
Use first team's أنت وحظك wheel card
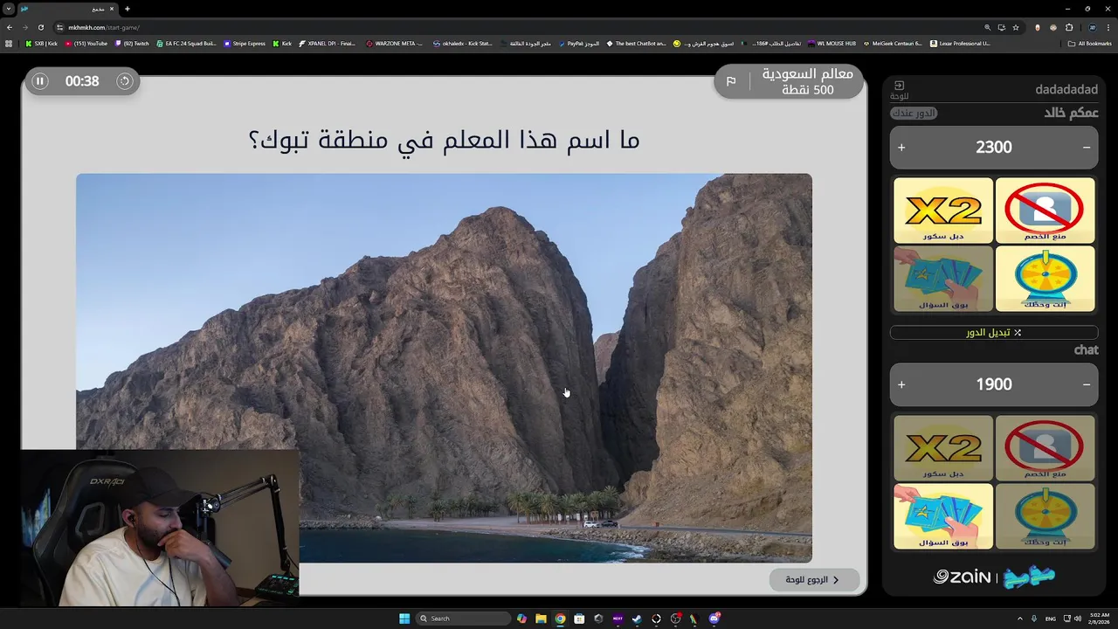pyautogui.click(x=1045, y=279)
